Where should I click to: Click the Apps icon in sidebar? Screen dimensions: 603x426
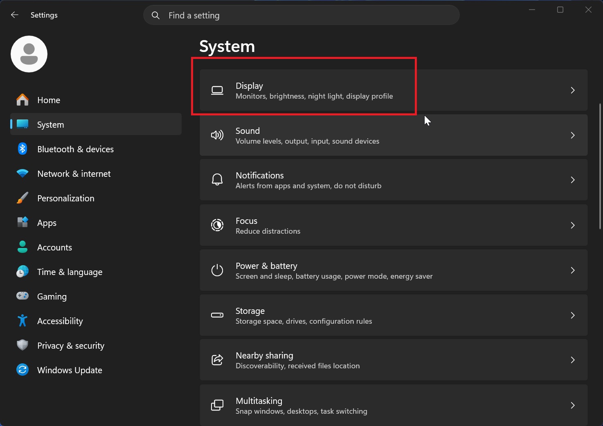[x=22, y=222]
